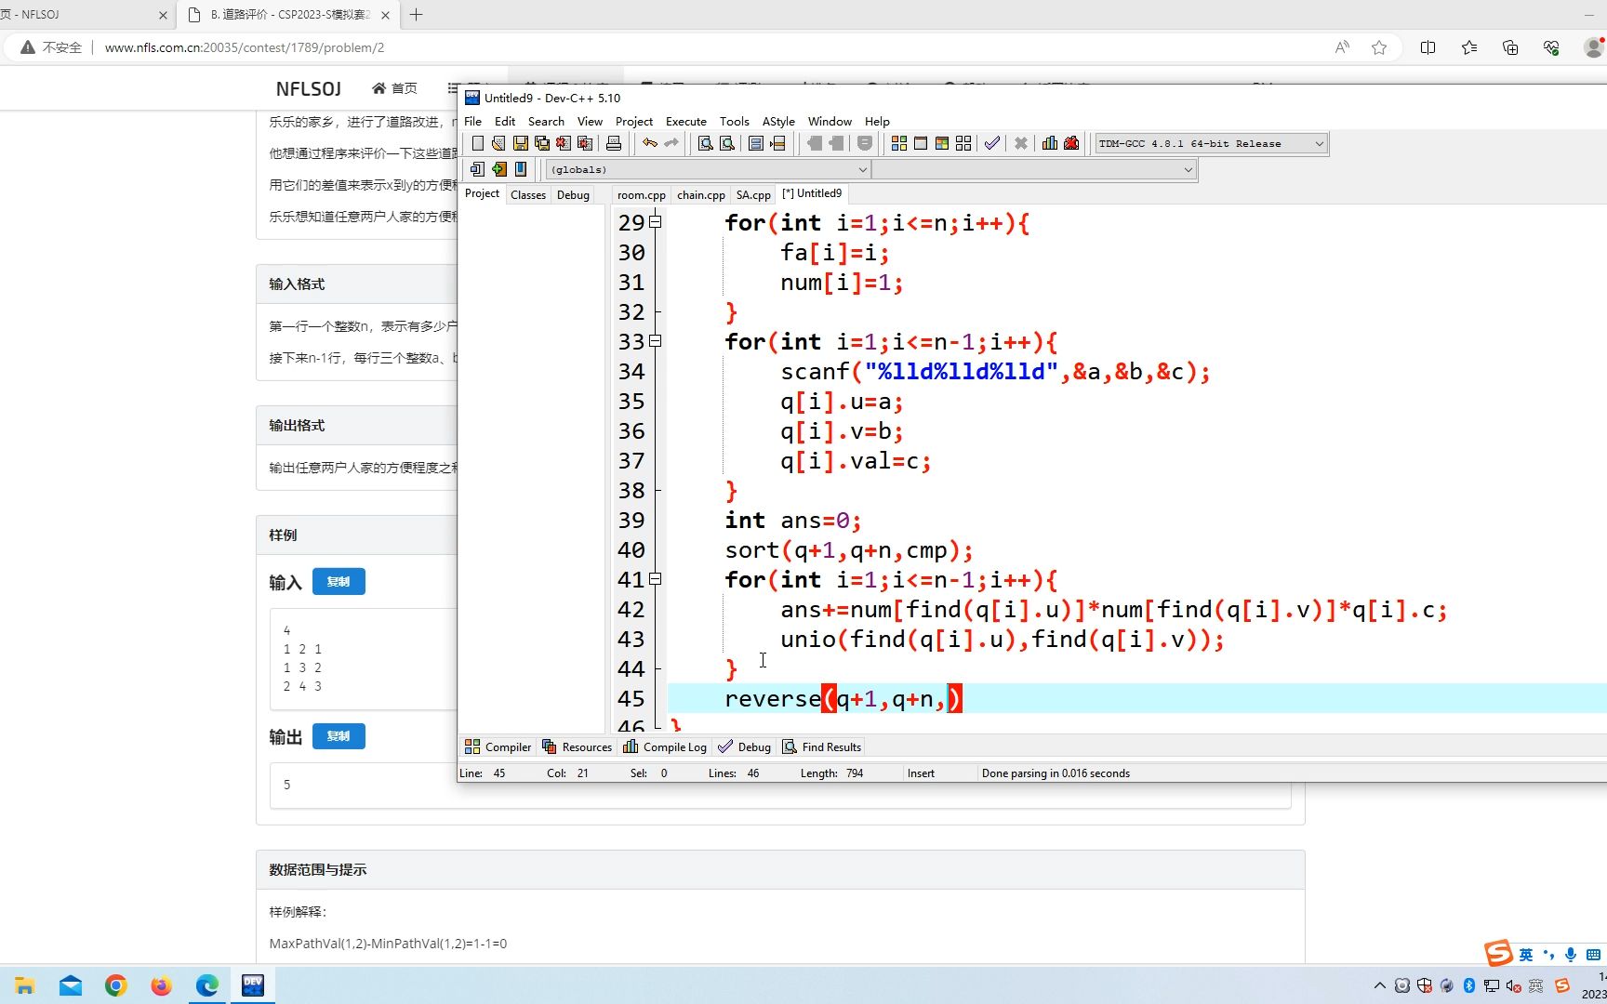This screenshot has height=1004, width=1607.
Task: Click the Insert snippet icon in second toolbar row
Action: point(477,169)
